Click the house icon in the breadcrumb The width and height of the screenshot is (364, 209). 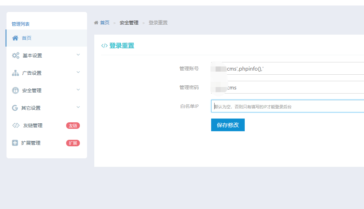pos(96,22)
